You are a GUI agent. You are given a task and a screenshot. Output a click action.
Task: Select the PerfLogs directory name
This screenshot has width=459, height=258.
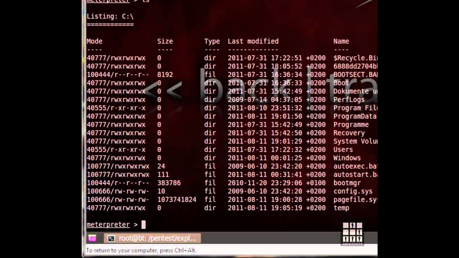pos(349,100)
